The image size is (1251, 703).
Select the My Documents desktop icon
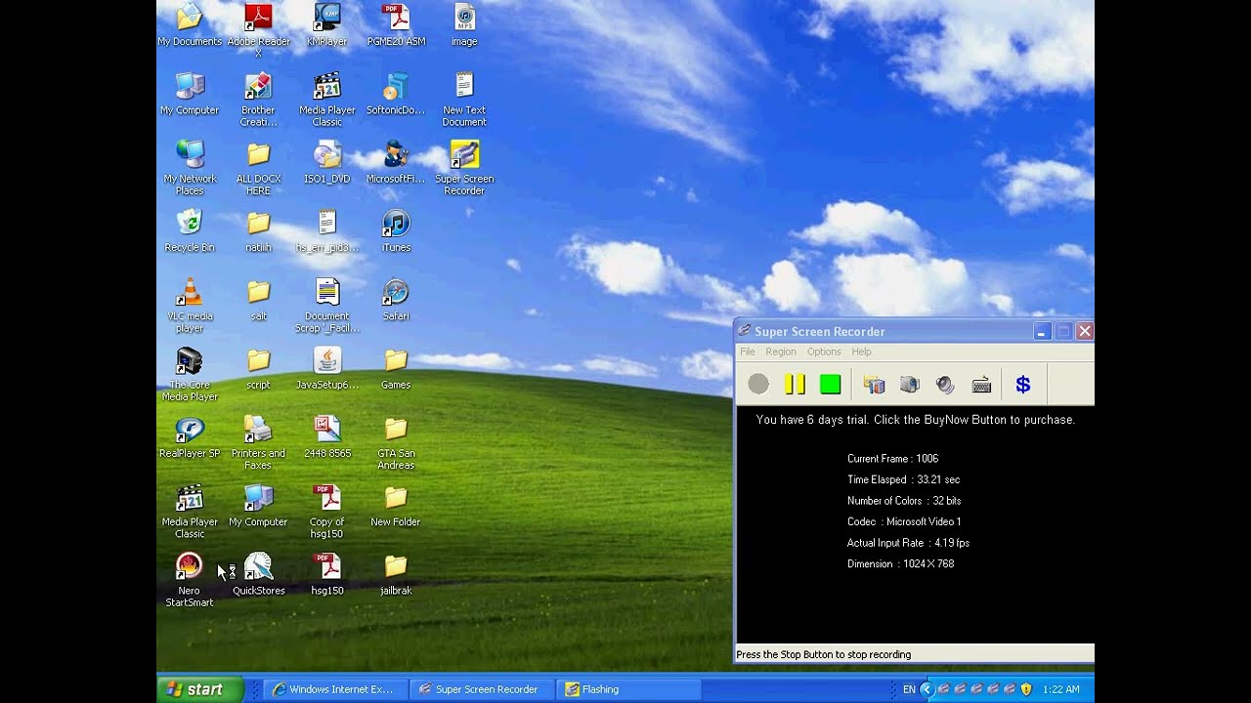tap(190, 25)
